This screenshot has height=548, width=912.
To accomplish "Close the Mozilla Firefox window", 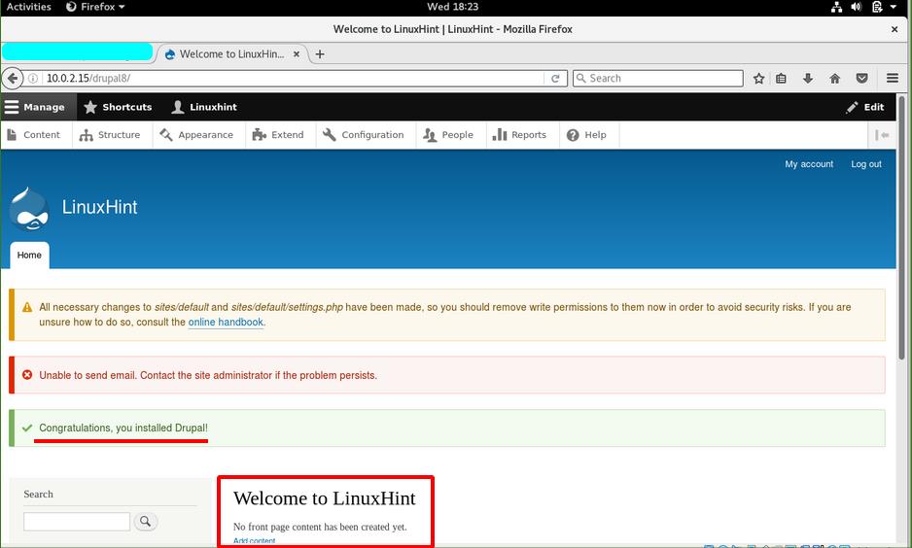I will tap(894, 29).
